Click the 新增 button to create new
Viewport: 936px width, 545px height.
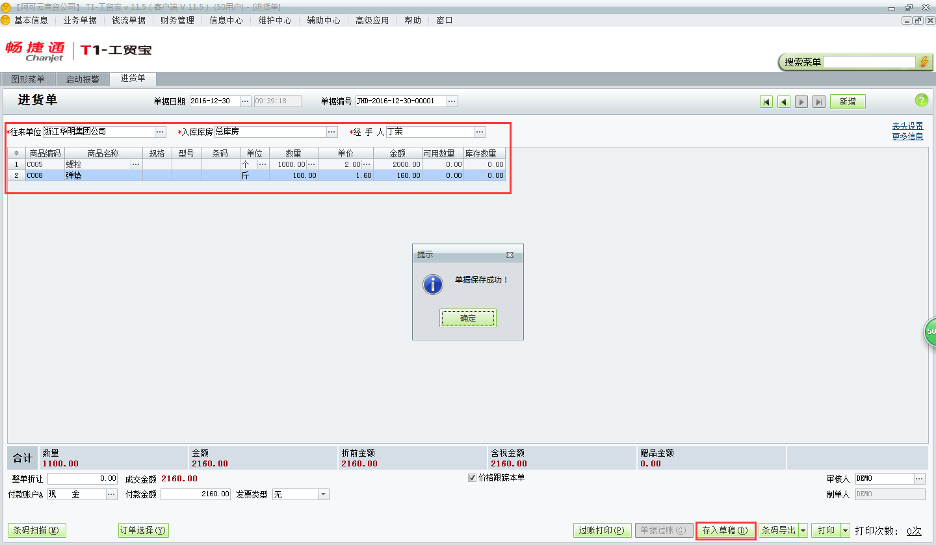(x=848, y=101)
